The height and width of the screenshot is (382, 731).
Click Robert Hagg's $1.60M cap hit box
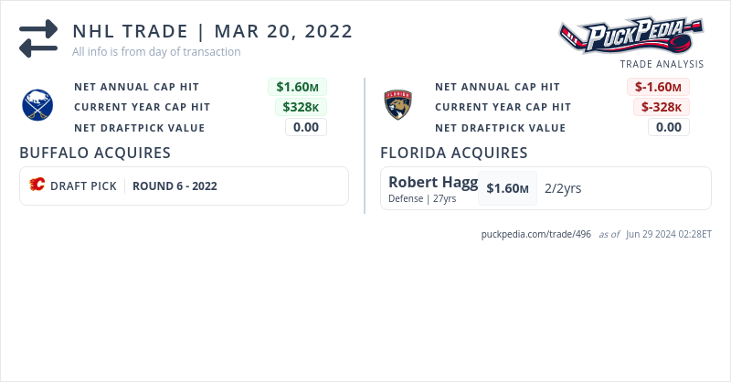pyautogui.click(x=507, y=188)
